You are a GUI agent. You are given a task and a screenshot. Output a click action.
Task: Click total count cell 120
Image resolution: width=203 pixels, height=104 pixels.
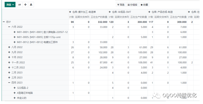coord(111,22)
